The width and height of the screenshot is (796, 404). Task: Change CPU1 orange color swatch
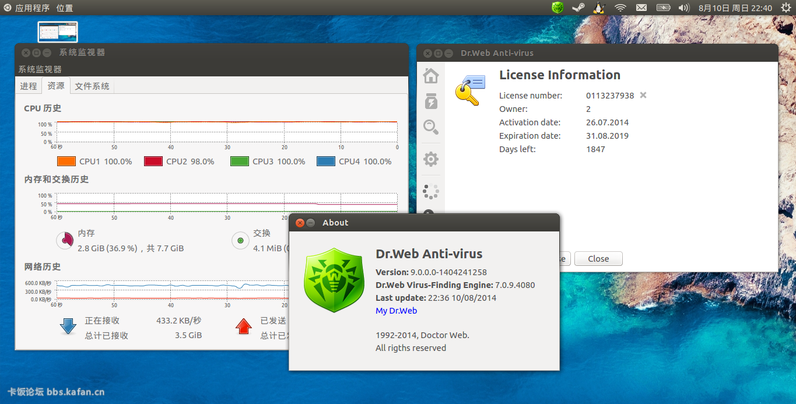click(66, 161)
